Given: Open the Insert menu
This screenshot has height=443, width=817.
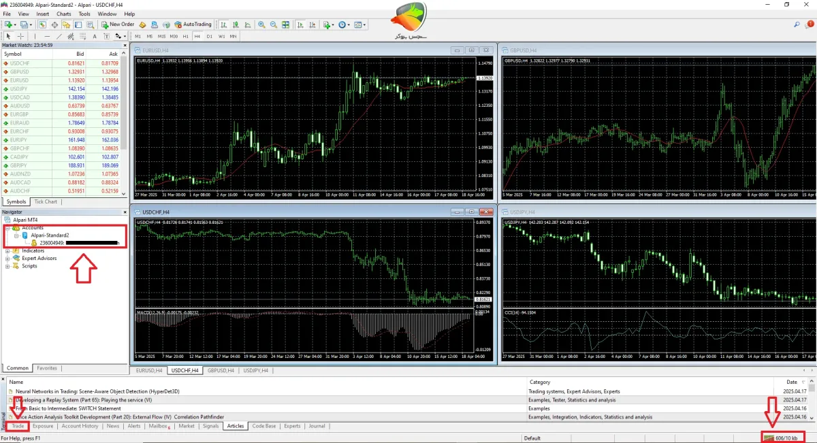Looking at the screenshot, I should point(42,14).
